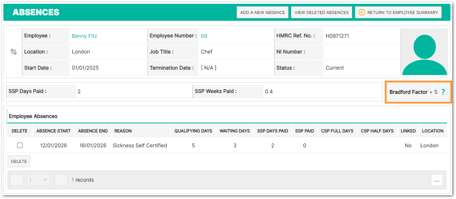Open the three-dots options button in pager
456x199 pixels.
(x=437, y=180)
